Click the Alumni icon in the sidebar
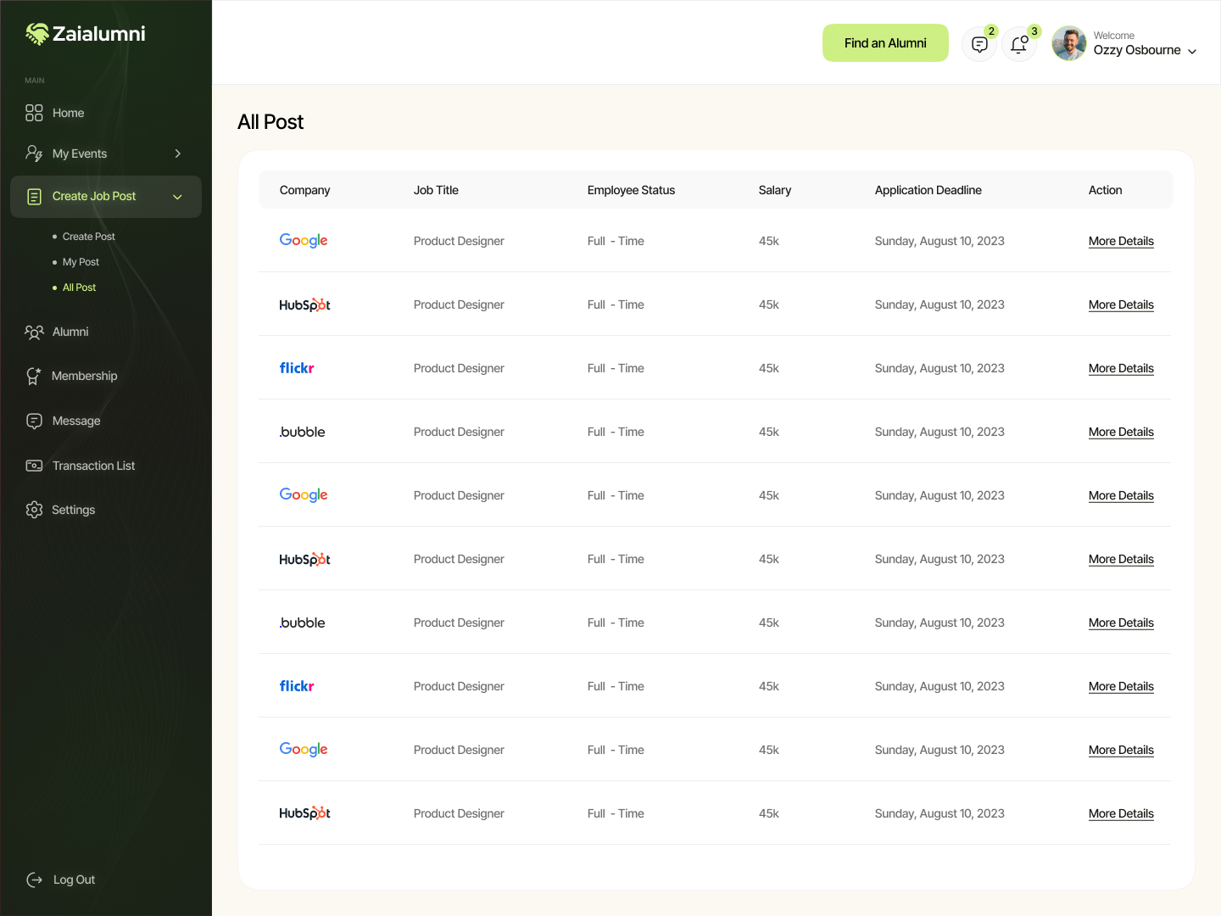Viewport: 1221px width, 916px height. (34, 332)
